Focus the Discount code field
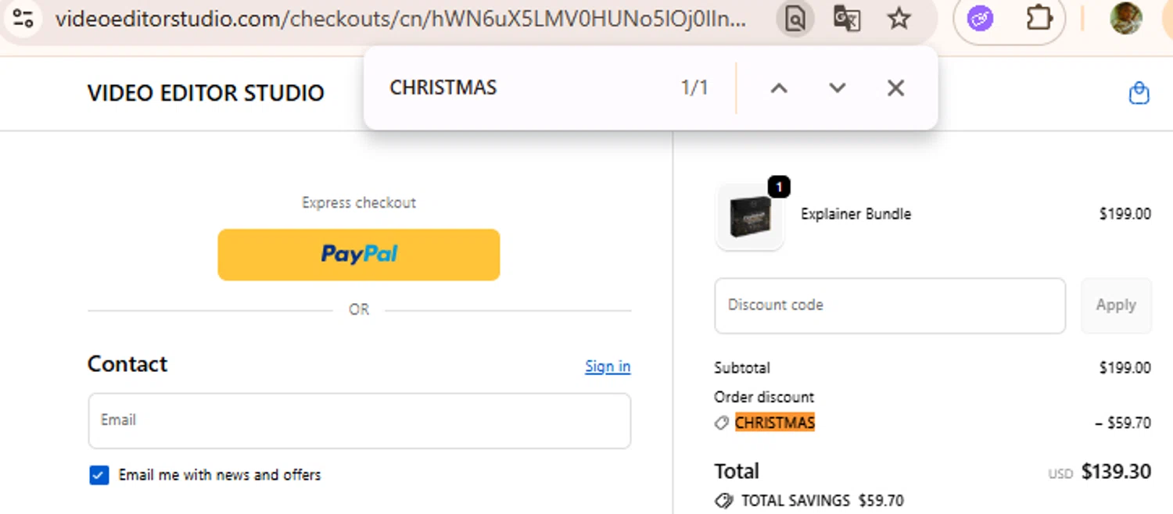The image size is (1173, 514). pyautogui.click(x=890, y=305)
